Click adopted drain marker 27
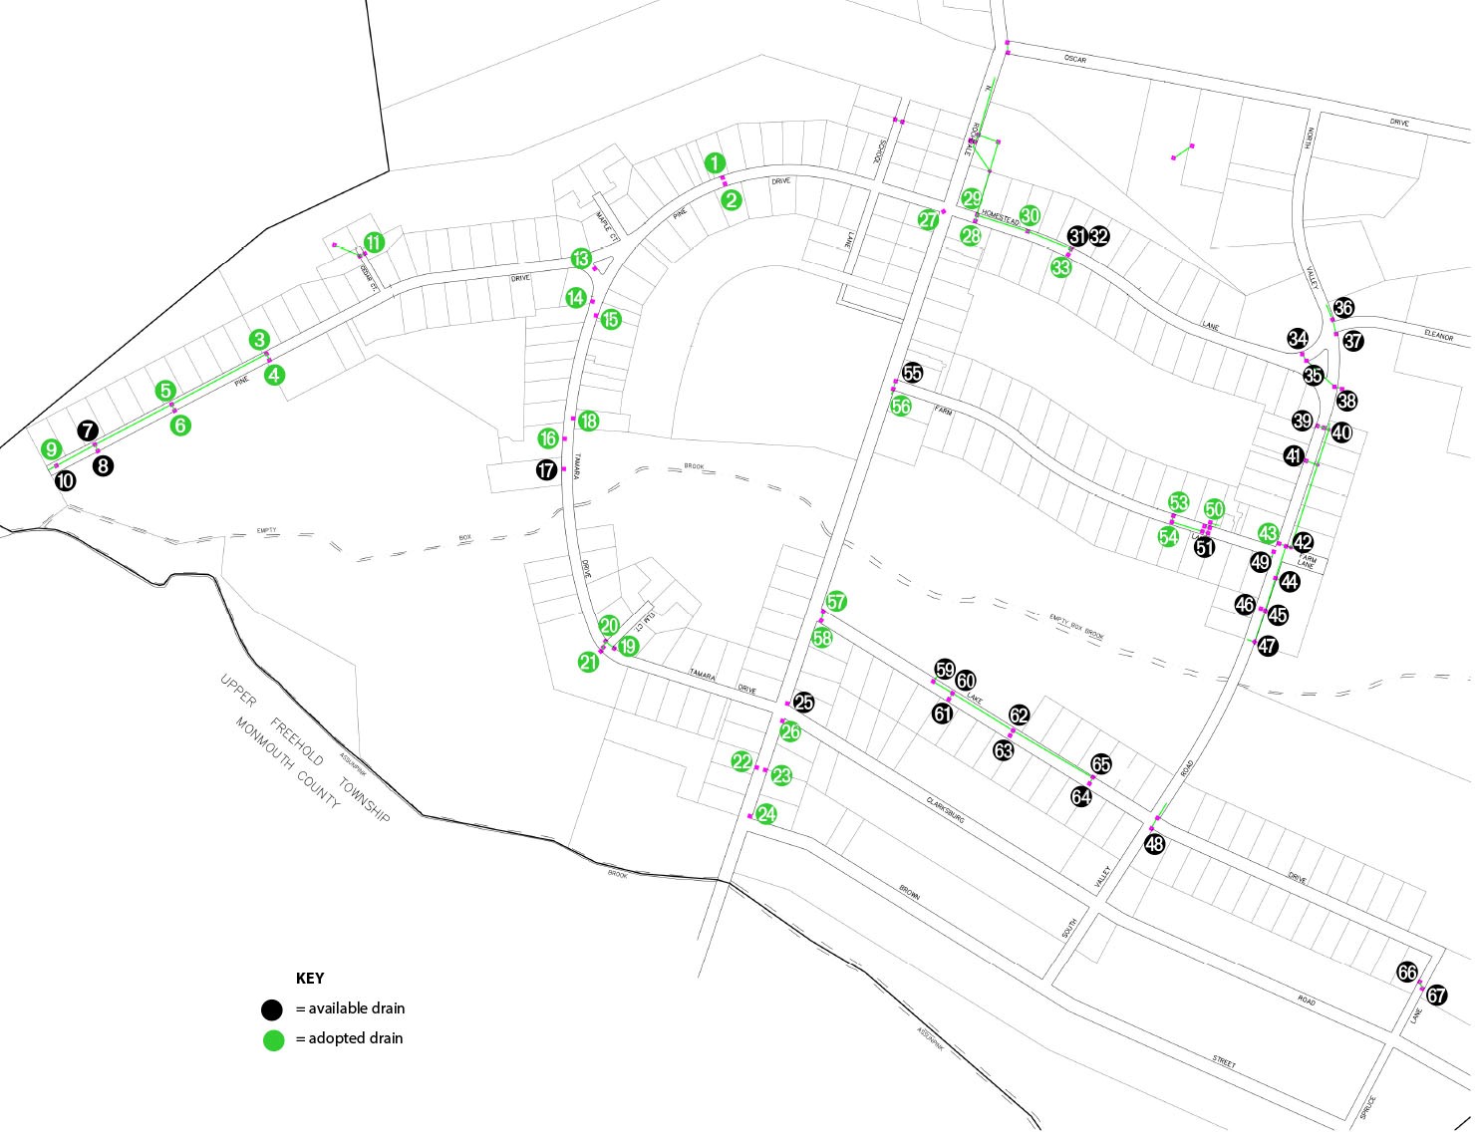This screenshot has width=1478, height=1145. pos(929,219)
